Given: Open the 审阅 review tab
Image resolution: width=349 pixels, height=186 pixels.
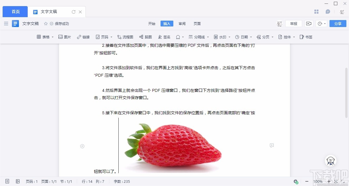Looking at the screenshot, I should click(x=182, y=24).
